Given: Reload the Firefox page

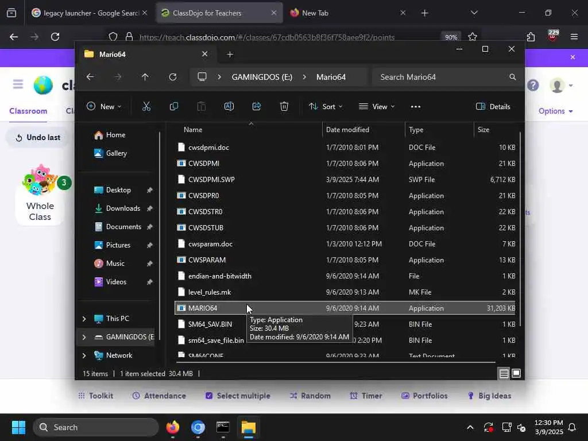Looking at the screenshot, I should pos(55,37).
